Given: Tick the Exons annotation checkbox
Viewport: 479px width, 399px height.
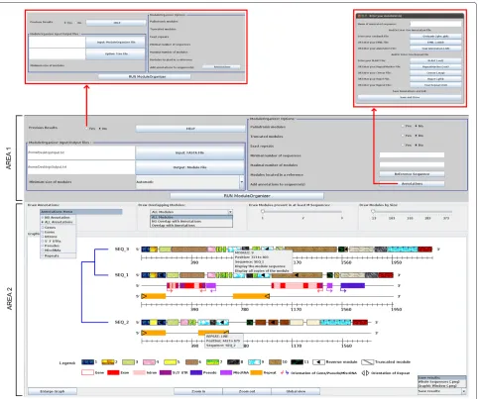Looking at the screenshot, I should tap(43, 232).
